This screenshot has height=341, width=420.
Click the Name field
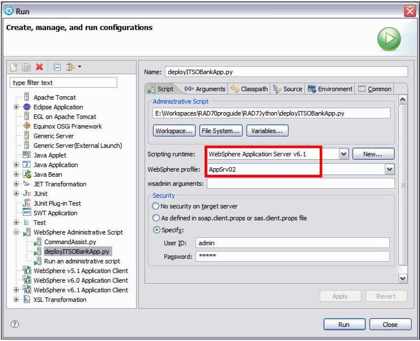pos(286,72)
